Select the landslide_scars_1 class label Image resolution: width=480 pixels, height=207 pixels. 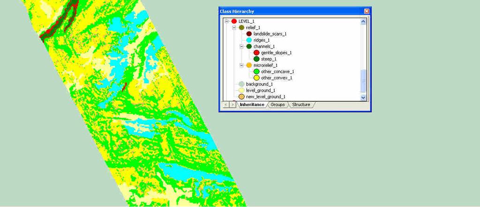270,34
